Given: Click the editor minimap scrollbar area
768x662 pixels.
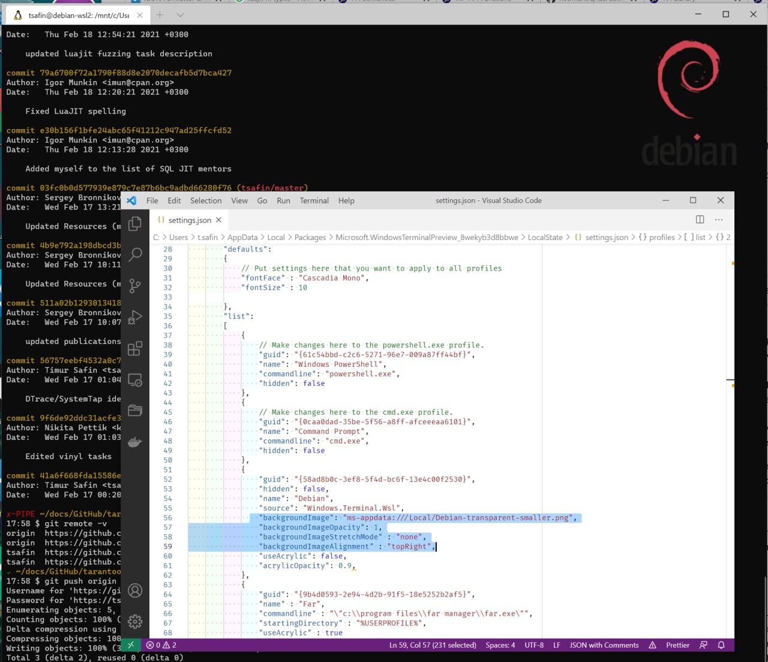Looking at the screenshot, I should [730, 441].
